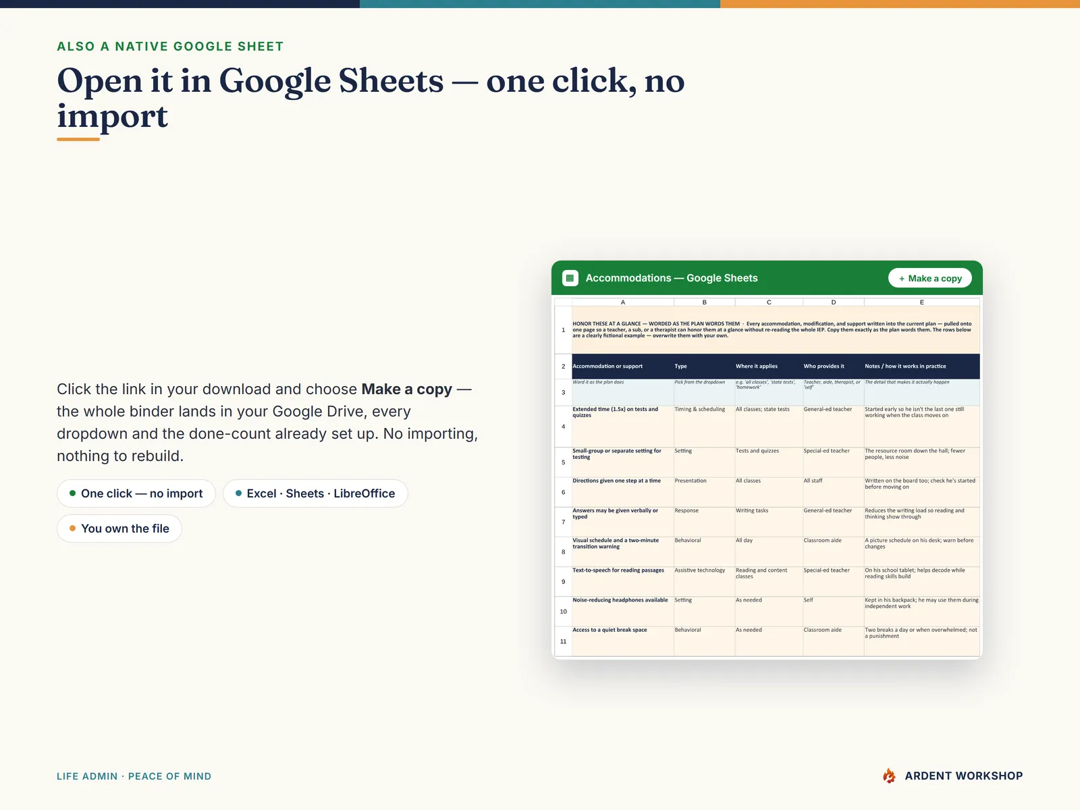Click the 'Reading and content classes' cell
Image resolution: width=1080 pixels, height=810 pixels.
[769, 582]
